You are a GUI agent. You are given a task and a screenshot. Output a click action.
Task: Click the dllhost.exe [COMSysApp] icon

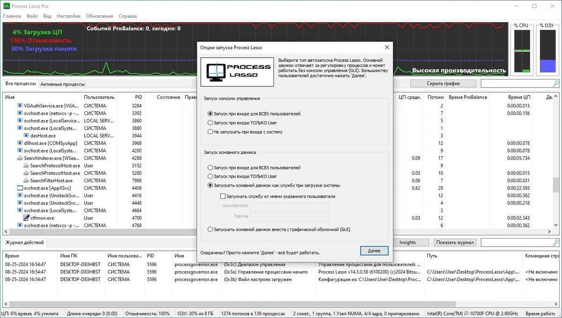20,143
